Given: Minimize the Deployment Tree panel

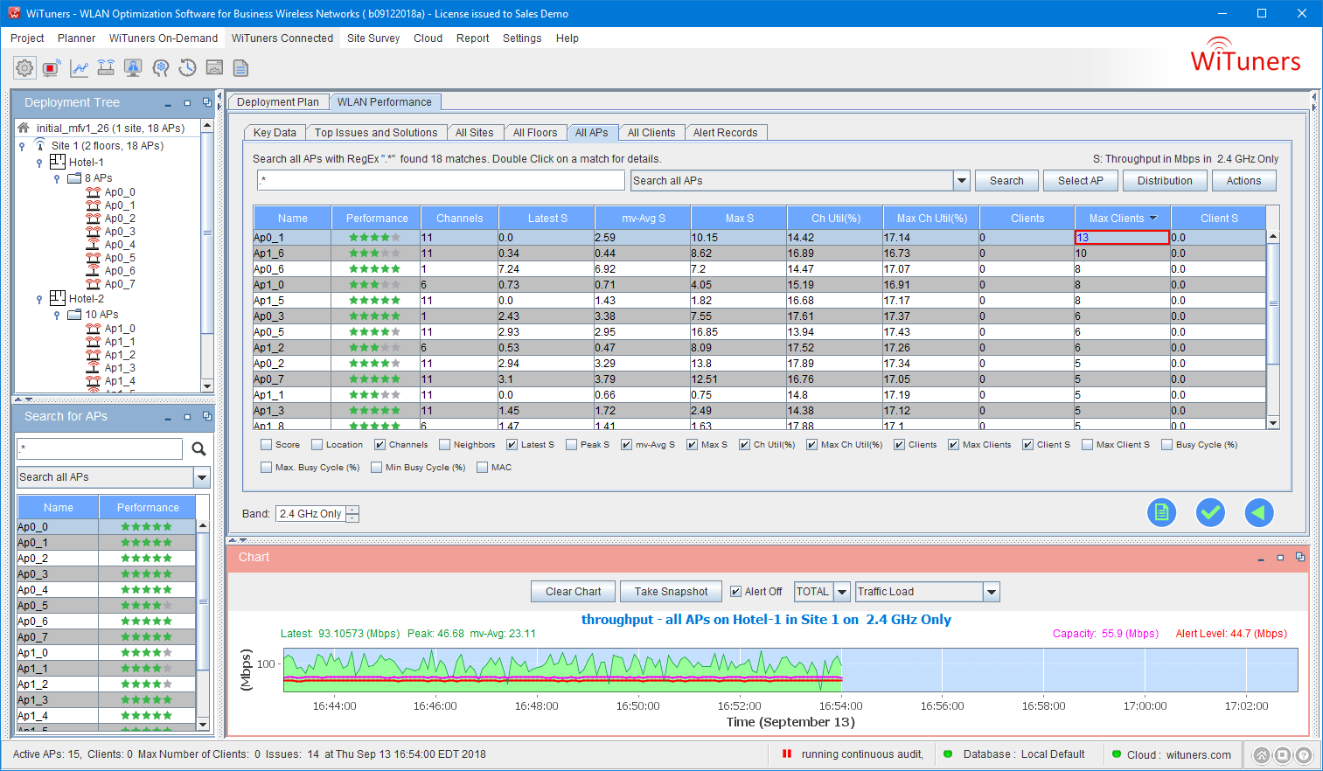Looking at the screenshot, I should tap(168, 104).
